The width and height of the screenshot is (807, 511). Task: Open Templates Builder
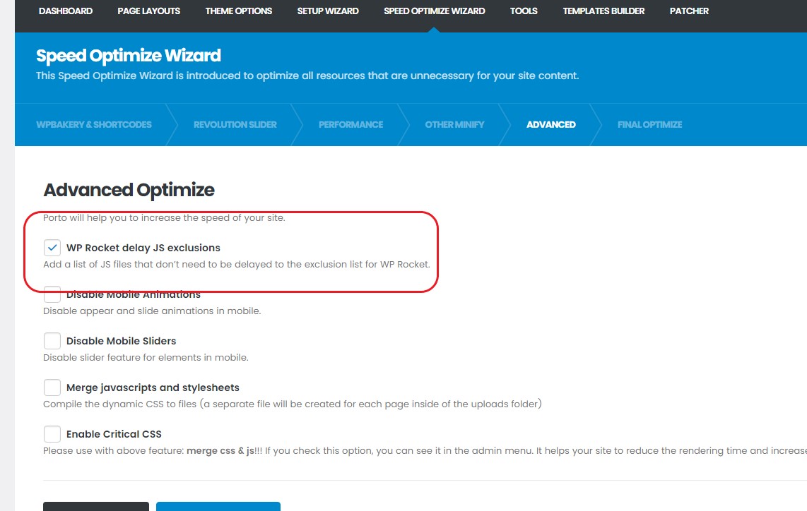pyautogui.click(x=603, y=11)
